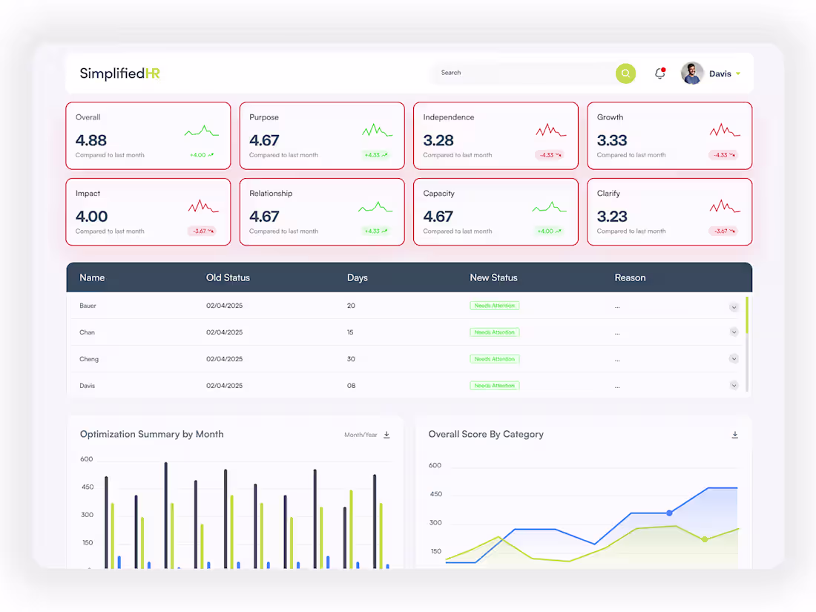816x612 pixels.
Task: Click inside the Search field
Action: pos(523,73)
